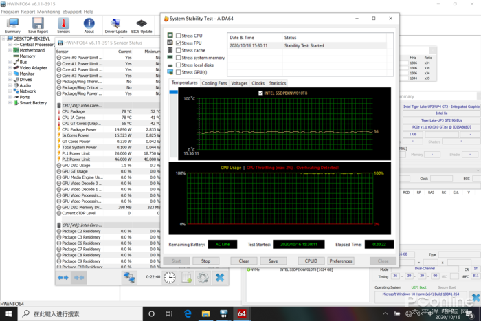Open the CPUID button

click(311, 261)
